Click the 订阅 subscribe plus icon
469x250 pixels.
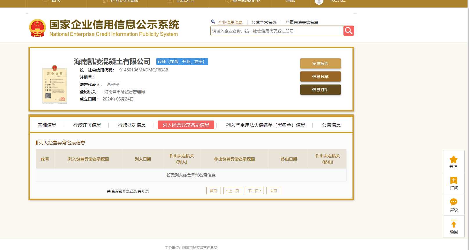pyautogui.click(x=453, y=180)
